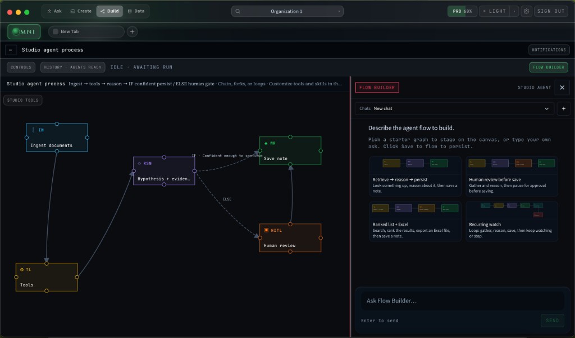Choose the Human review before save starter
This screenshot has width=575, height=338.
[x=512, y=176]
